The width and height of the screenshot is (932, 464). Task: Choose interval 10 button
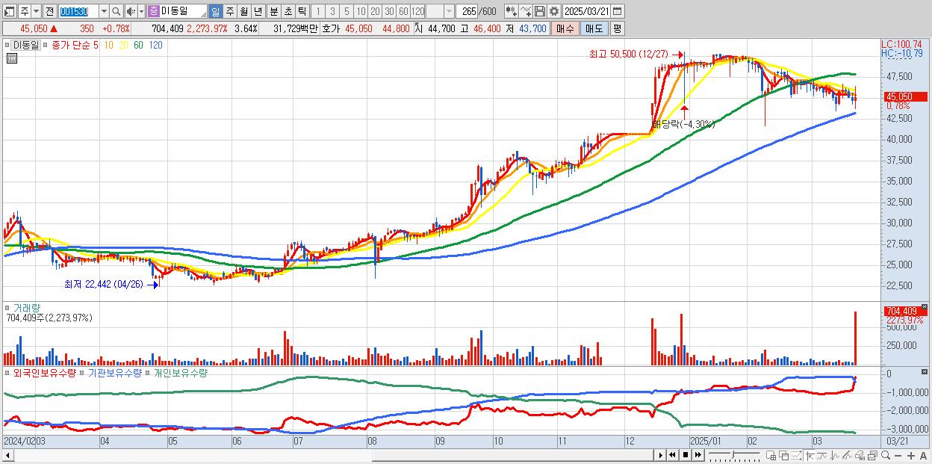pos(361,11)
